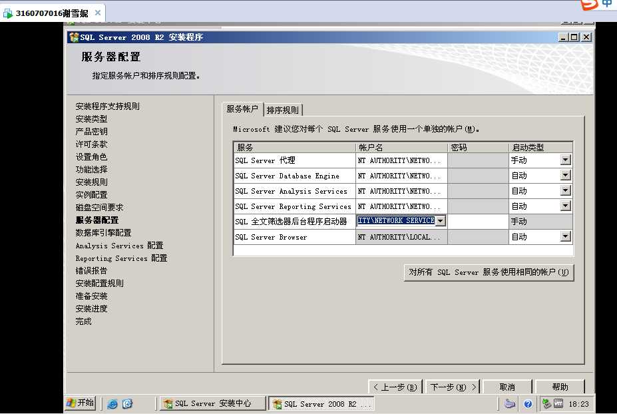Open startup type dropdown for Database Engine
The width and height of the screenshot is (617, 414).
[565, 176]
